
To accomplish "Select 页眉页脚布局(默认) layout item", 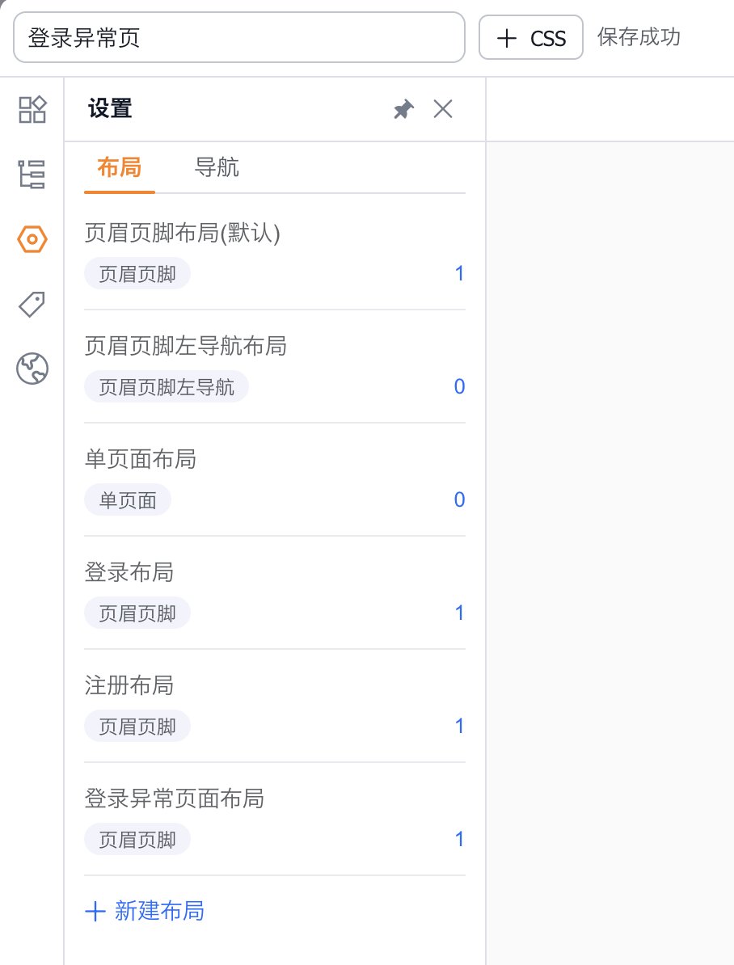I will 182,234.
